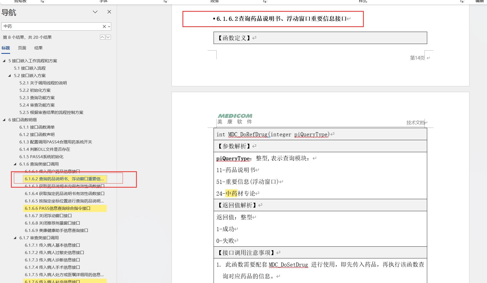Jump to heading 6.1.6 查询类接口调用

click(39, 164)
